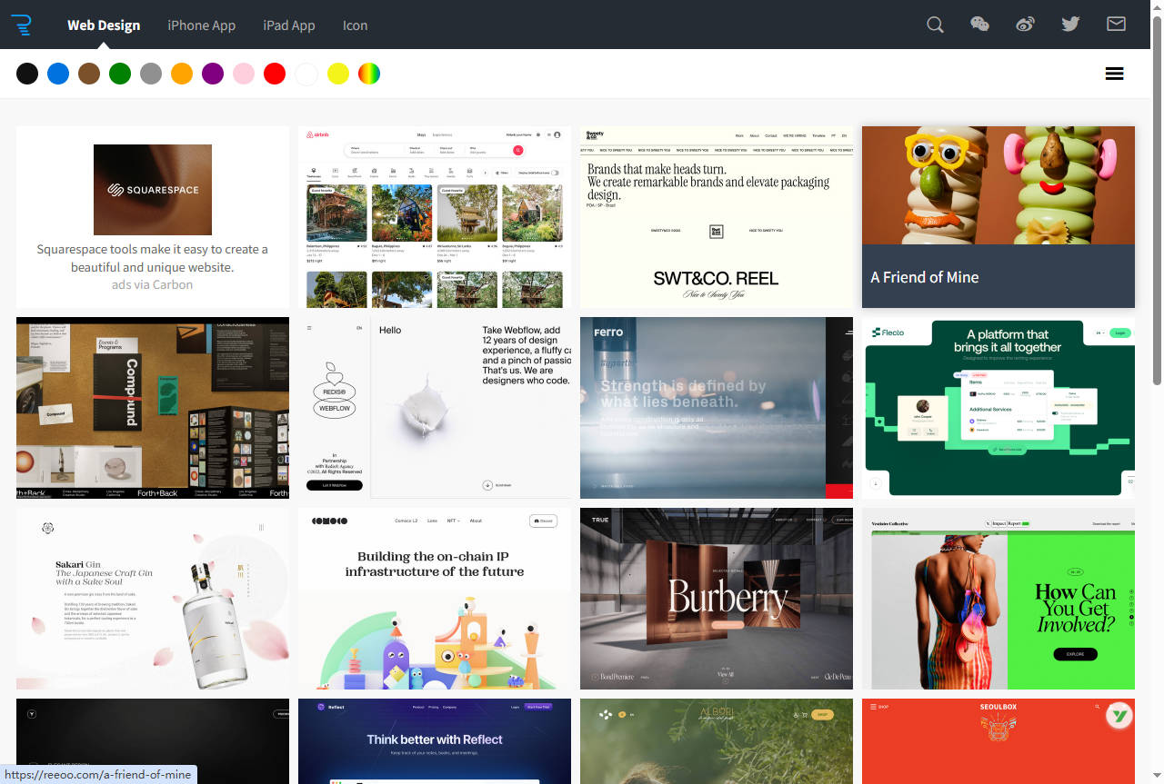Open the "ads via Carbon" link

pyautogui.click(x=152, y=284)
